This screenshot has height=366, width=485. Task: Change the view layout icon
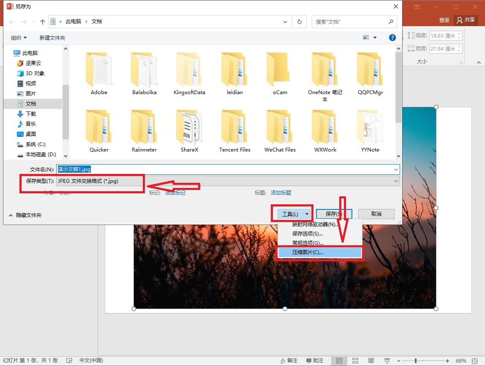366,38
